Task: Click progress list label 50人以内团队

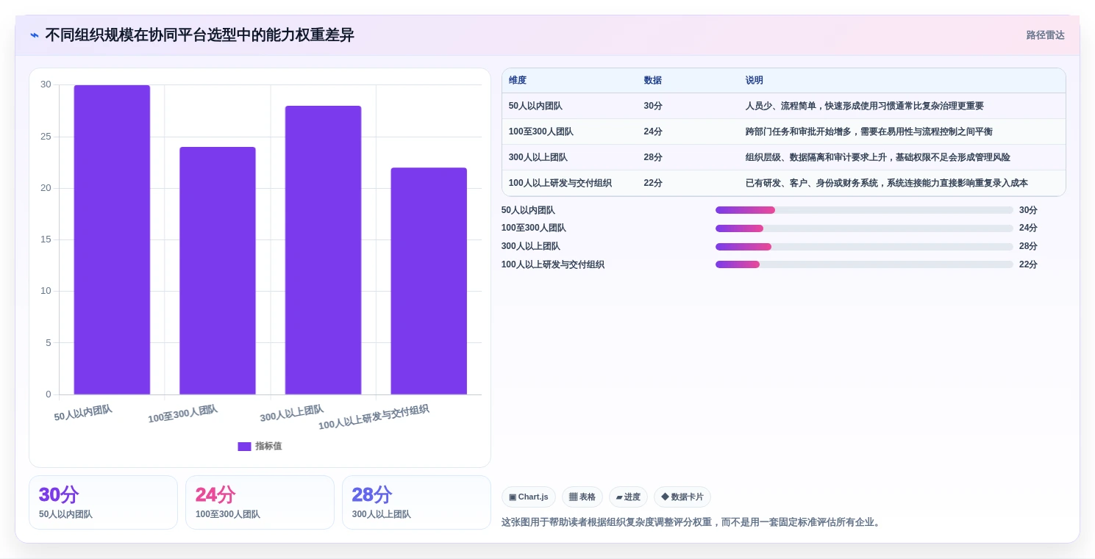Action: coord(528,210)
